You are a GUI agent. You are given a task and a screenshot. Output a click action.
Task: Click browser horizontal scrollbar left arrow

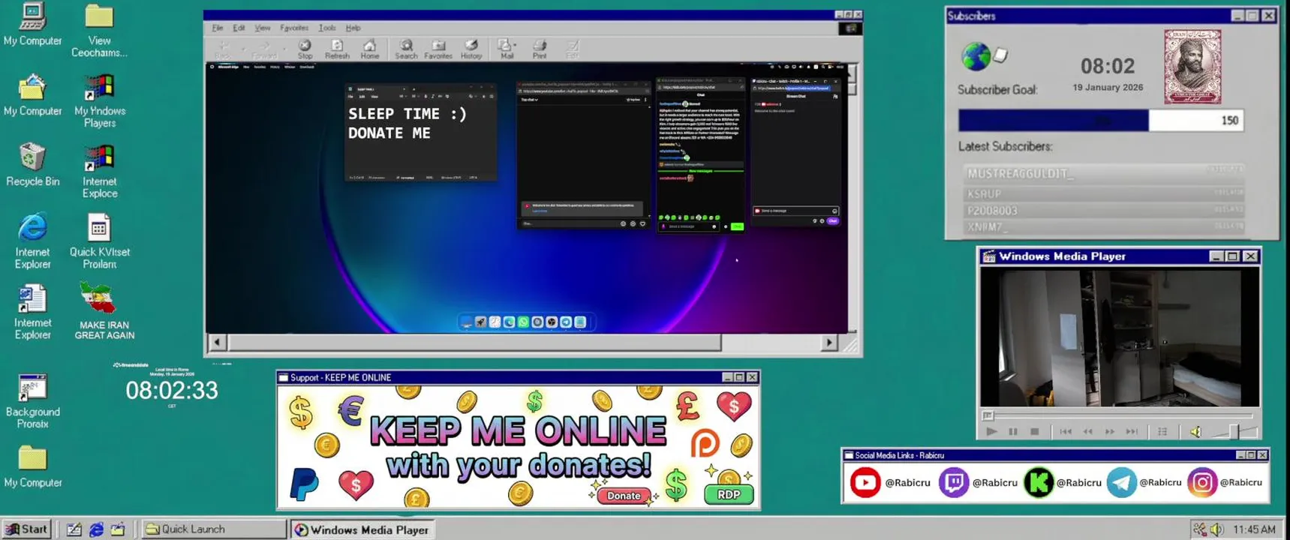[217, 342]
